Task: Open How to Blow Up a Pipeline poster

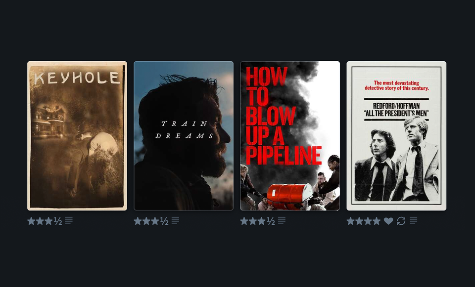Action: [290, 136]
